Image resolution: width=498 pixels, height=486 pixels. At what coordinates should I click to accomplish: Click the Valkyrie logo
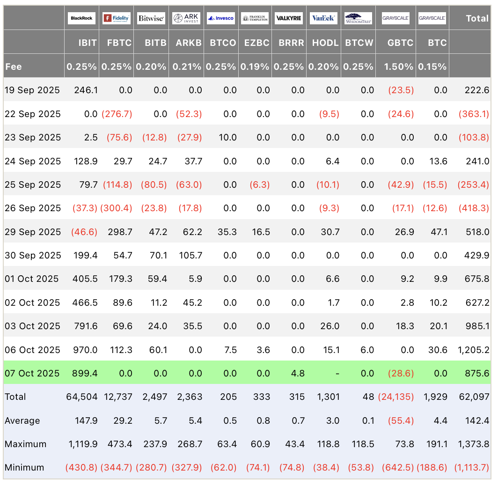(x=289, y=18)
